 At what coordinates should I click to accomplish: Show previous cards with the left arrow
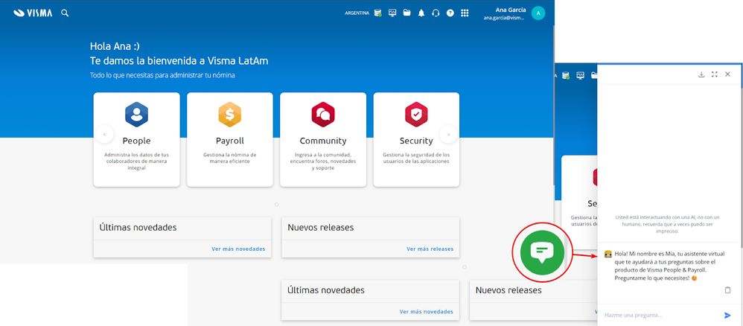tap(105, 135)
